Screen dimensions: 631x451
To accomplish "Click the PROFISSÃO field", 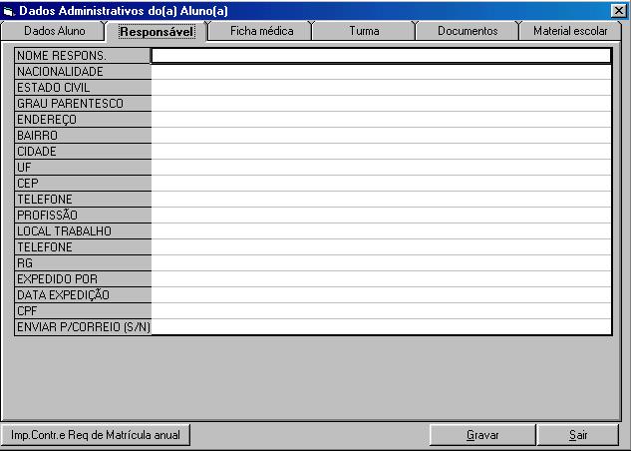I will point(381,216).
